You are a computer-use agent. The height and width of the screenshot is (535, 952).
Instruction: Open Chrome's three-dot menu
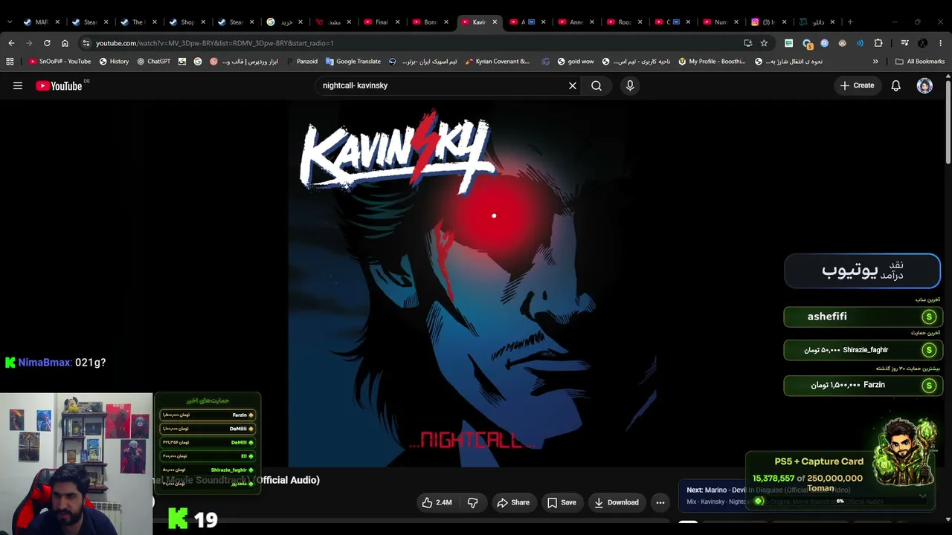point(941,43)
